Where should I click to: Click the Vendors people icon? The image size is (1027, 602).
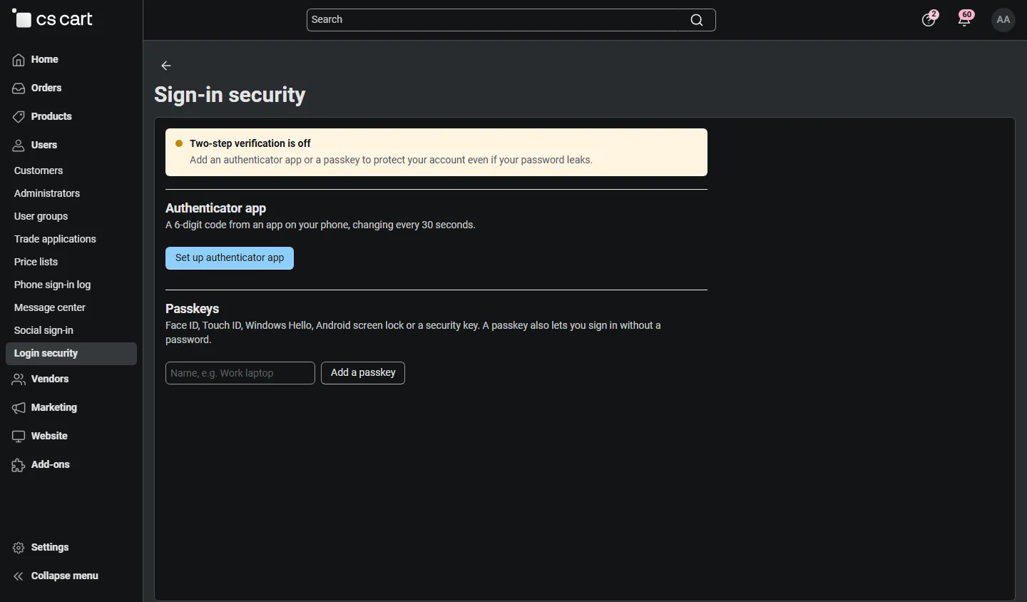(x=19, y=379)
